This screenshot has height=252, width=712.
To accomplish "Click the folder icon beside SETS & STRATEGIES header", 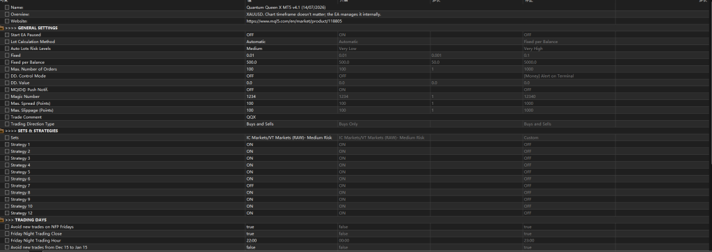I will click(x=2, y=131).
